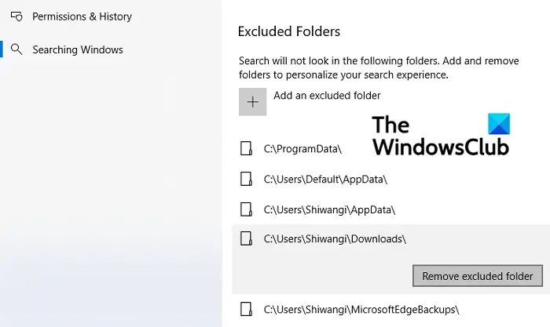Click the Excluded Folders heading
Screen dimensions: 550x327
[289, 31]
